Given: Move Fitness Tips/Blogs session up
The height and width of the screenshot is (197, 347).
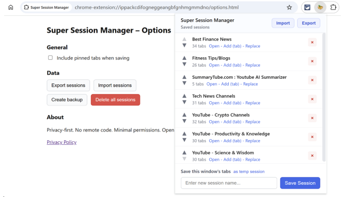Looking at the screenshot, I should [x=185, y=58].
